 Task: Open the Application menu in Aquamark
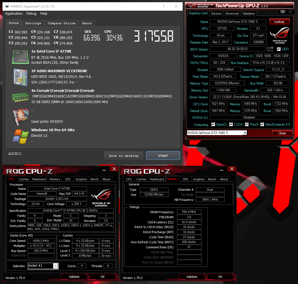point(14,13)
